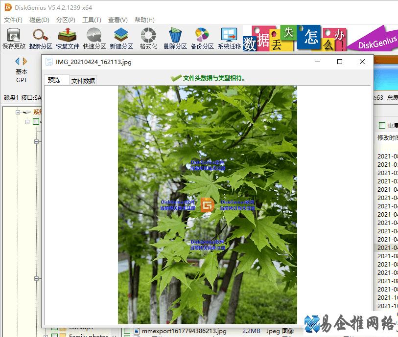Open the 帮助(H) menu
Image resolution: width=398 pixels, height=337 pixels.
pyautogui.click(x=144, y=20)
